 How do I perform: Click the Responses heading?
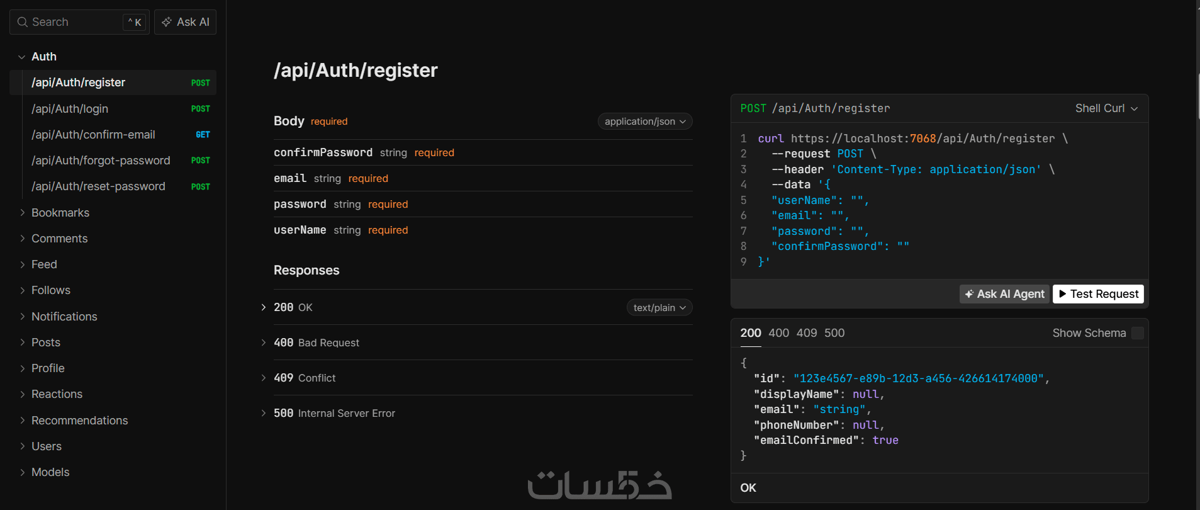point(306,270)
